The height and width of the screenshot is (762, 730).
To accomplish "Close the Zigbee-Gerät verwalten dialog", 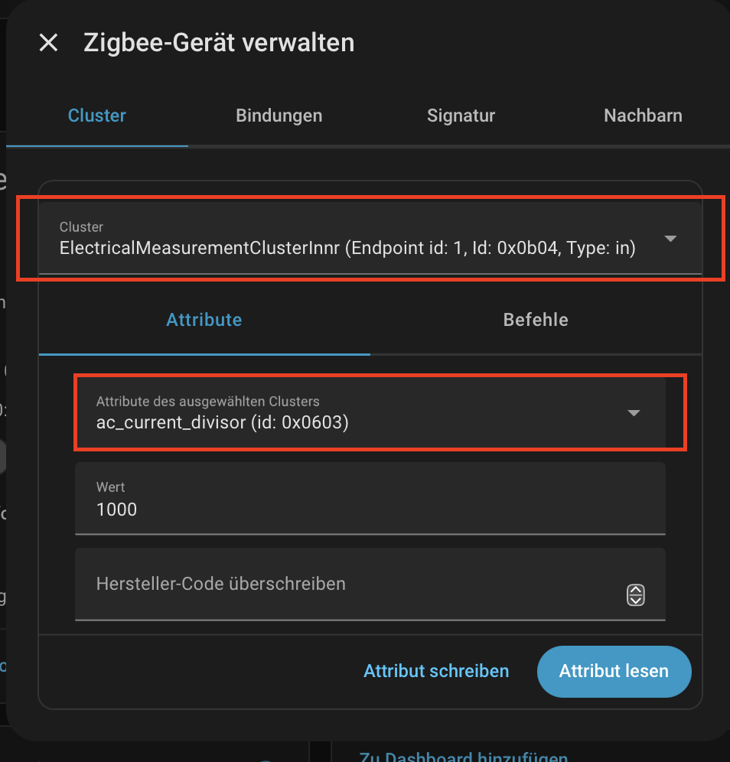I will 48,43.
